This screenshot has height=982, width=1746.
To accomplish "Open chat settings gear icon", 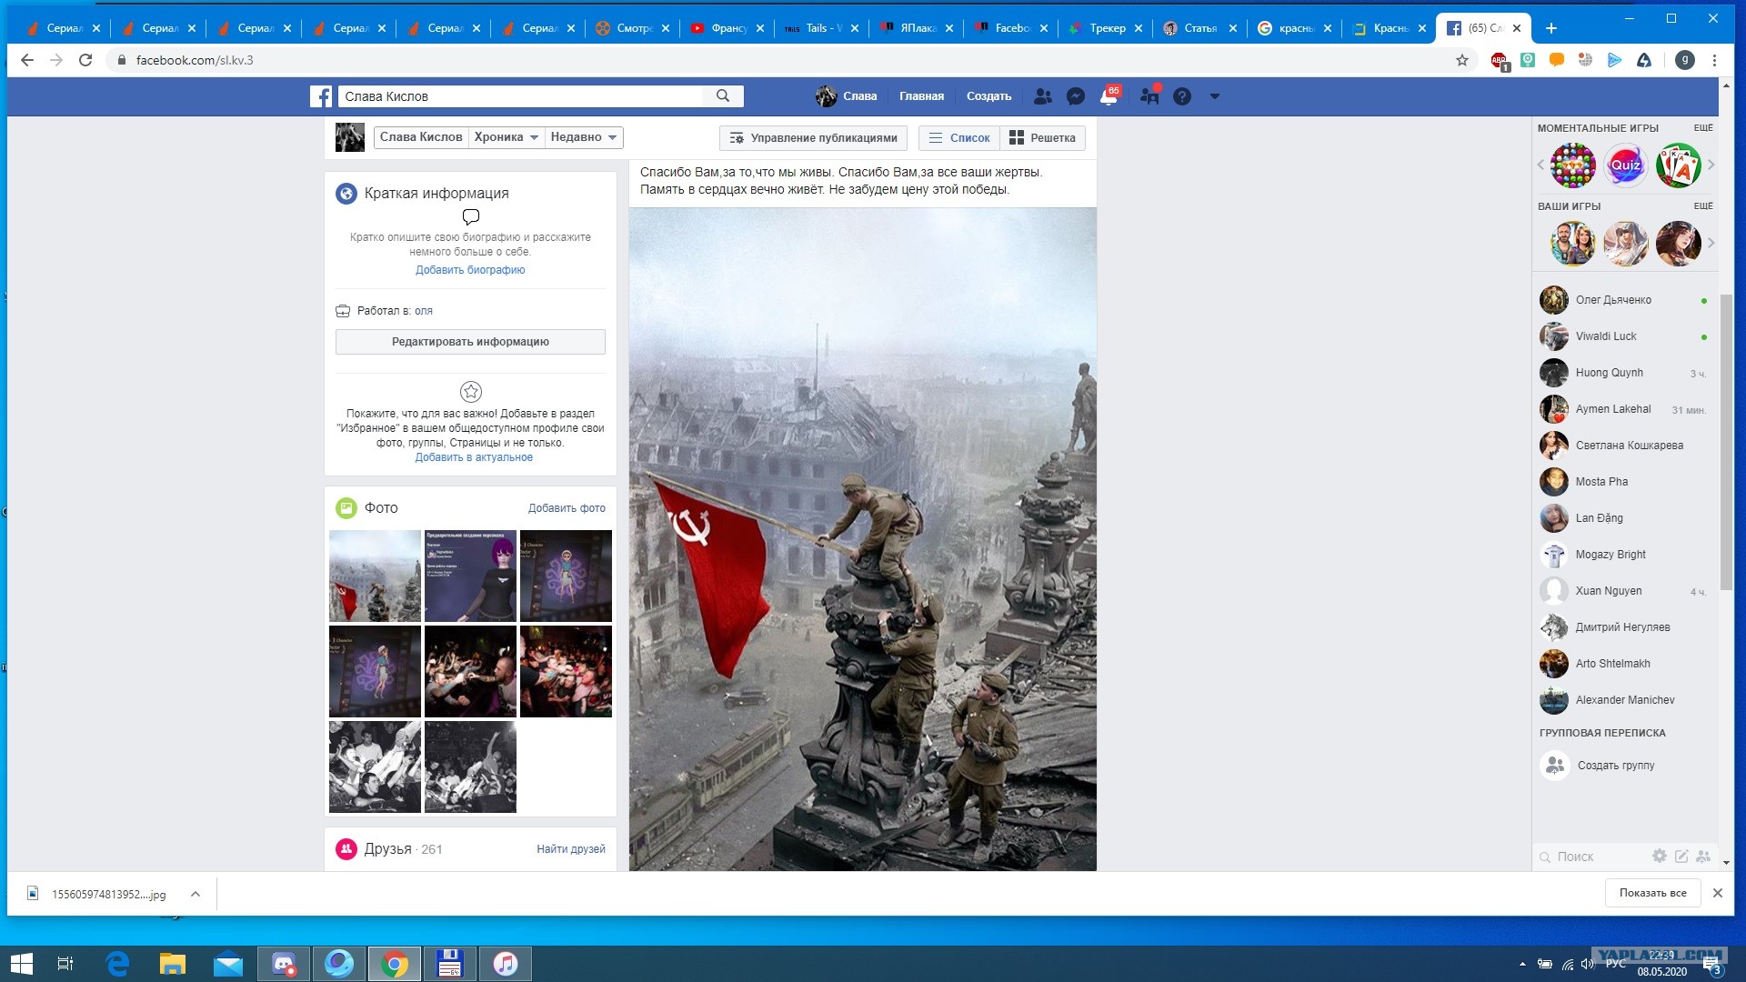I will (x=1660, y=857).
